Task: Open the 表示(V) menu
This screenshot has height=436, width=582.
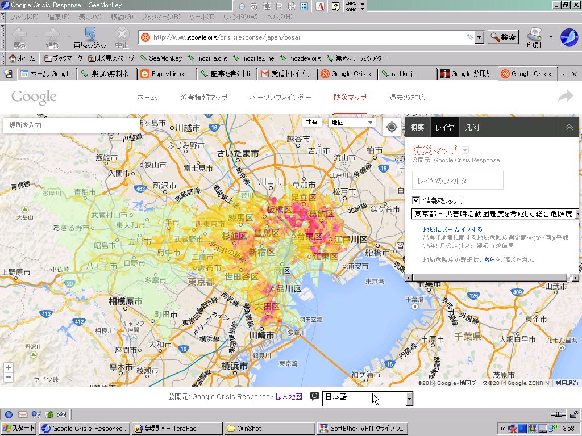Action: pyautogui.click(x=90, y=17)
